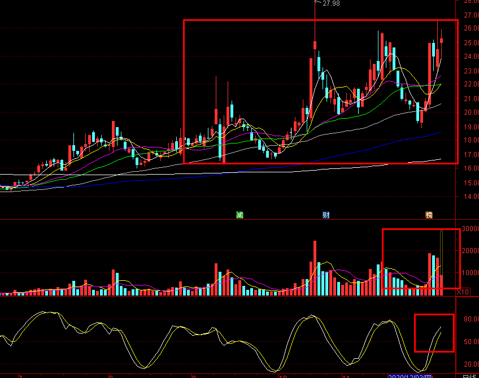Click the 20000 level on volume axis
The height and width of the screenshot is (378, 479).
(x=469, y=250)
